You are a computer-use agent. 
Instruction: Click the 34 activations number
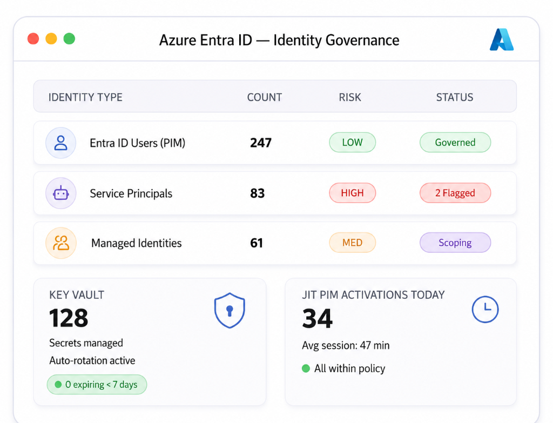318,319
